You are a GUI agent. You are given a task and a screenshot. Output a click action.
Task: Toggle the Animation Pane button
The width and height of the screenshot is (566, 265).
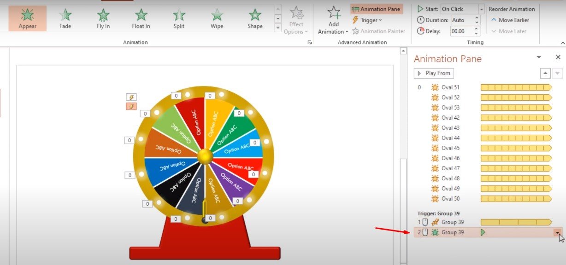click(x=376, y=9)
